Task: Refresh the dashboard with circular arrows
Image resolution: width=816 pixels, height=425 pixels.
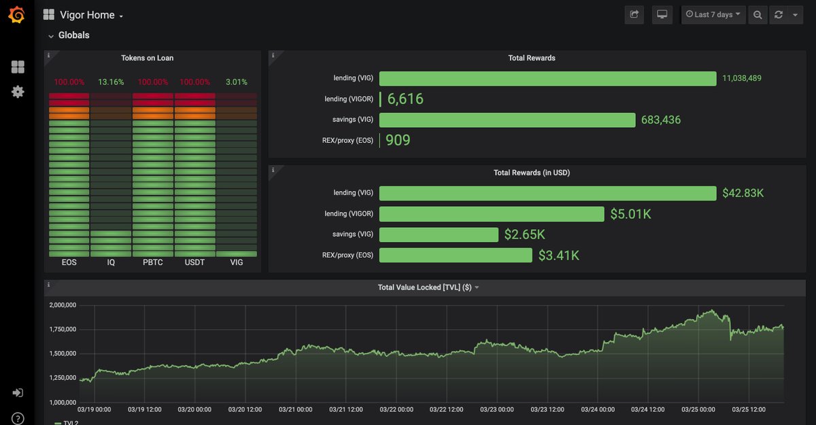Action: point(778,15)
